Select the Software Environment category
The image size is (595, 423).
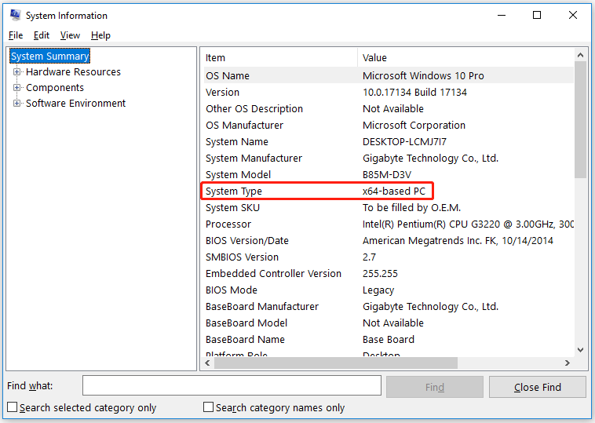tap(75, 104)
